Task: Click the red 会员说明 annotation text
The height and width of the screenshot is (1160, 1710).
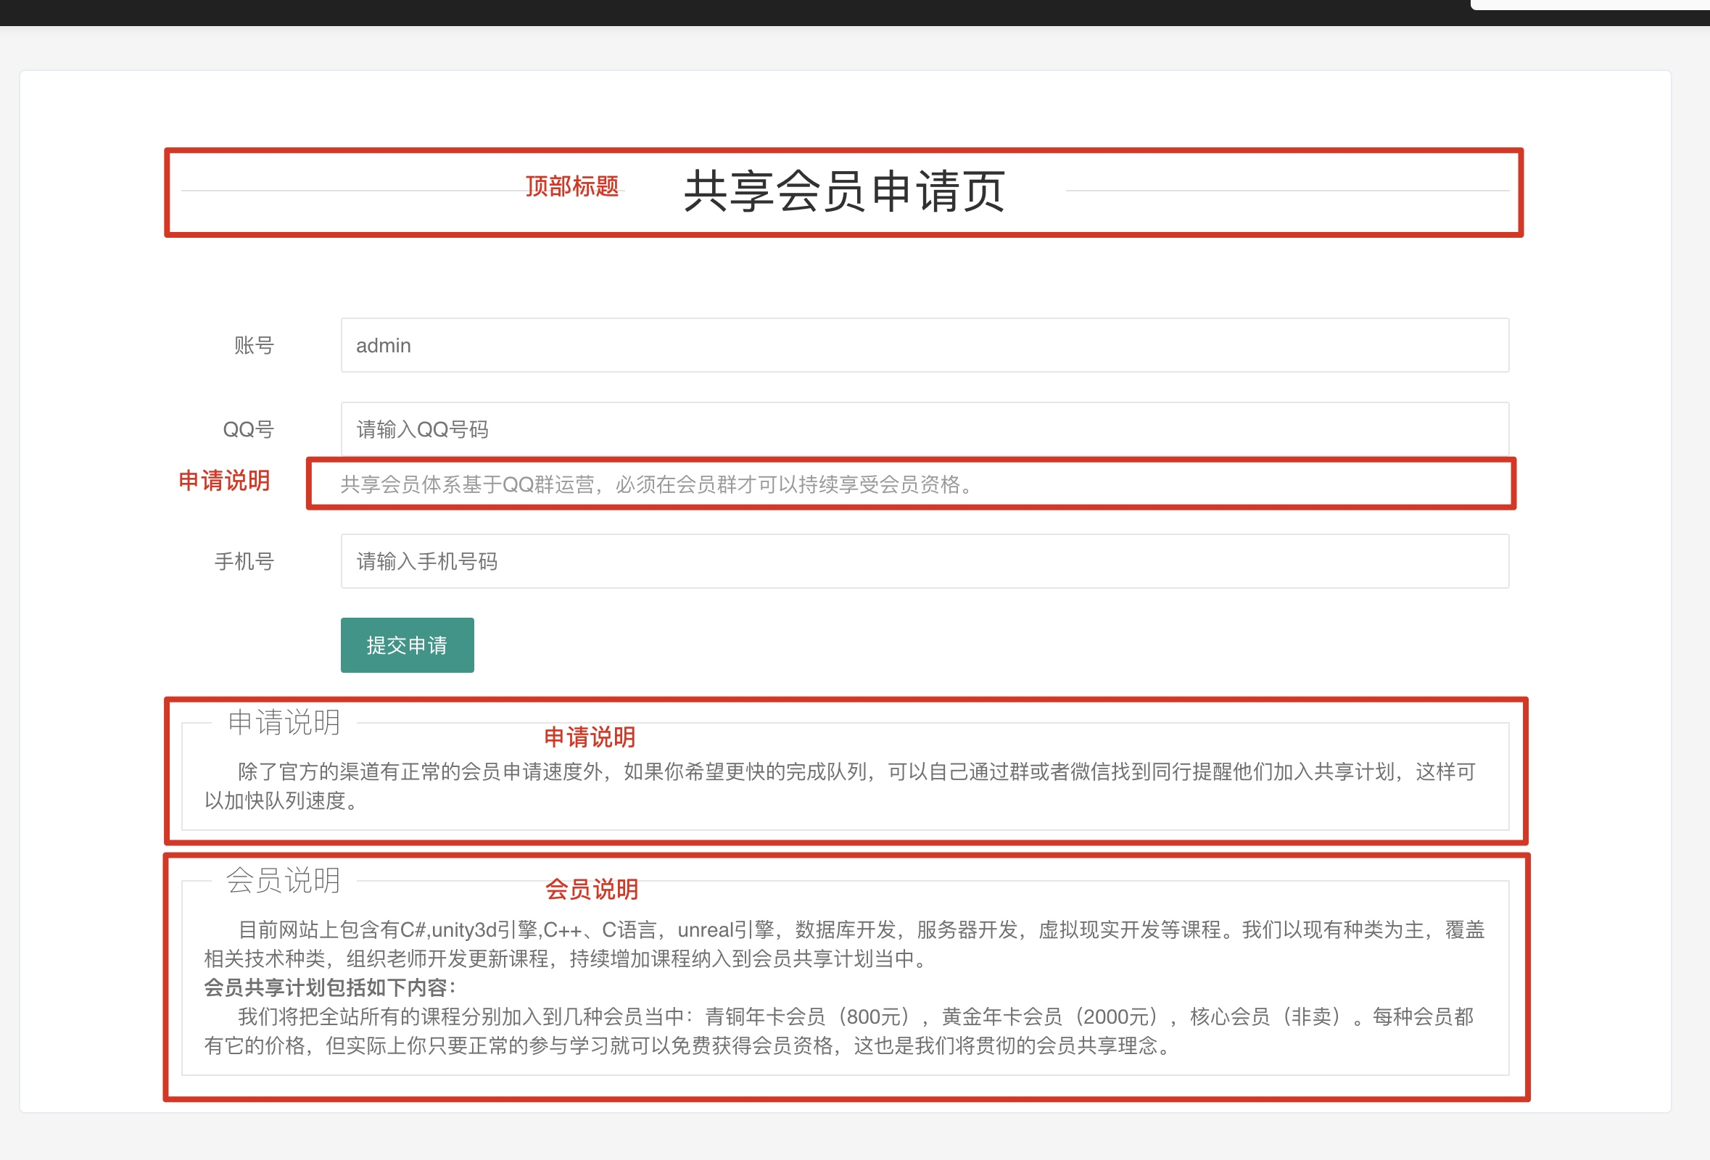Action: [591, 890]
